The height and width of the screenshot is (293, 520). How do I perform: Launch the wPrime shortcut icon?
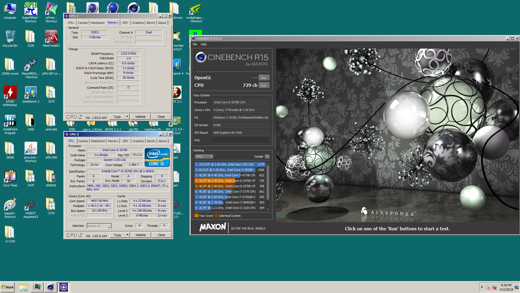coord(51,12)
